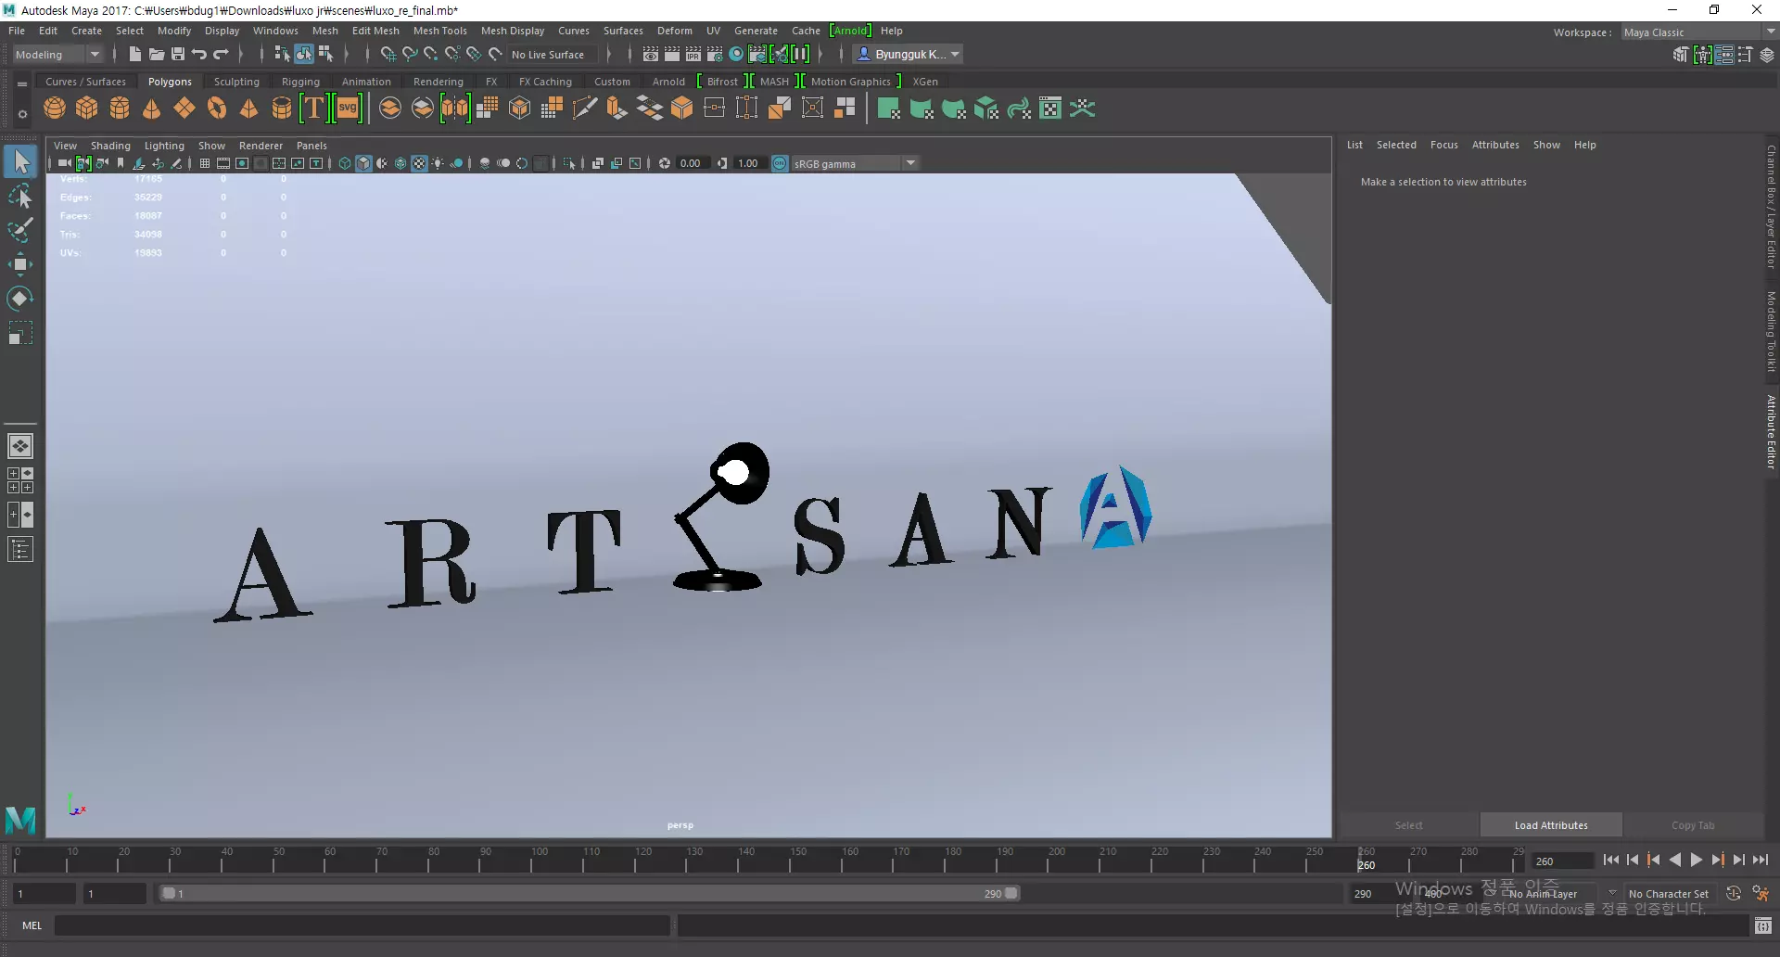Toggle textured display in the viewport
Image resolution: width=1780 pixels, height=957 pixels.
(419, 163)
